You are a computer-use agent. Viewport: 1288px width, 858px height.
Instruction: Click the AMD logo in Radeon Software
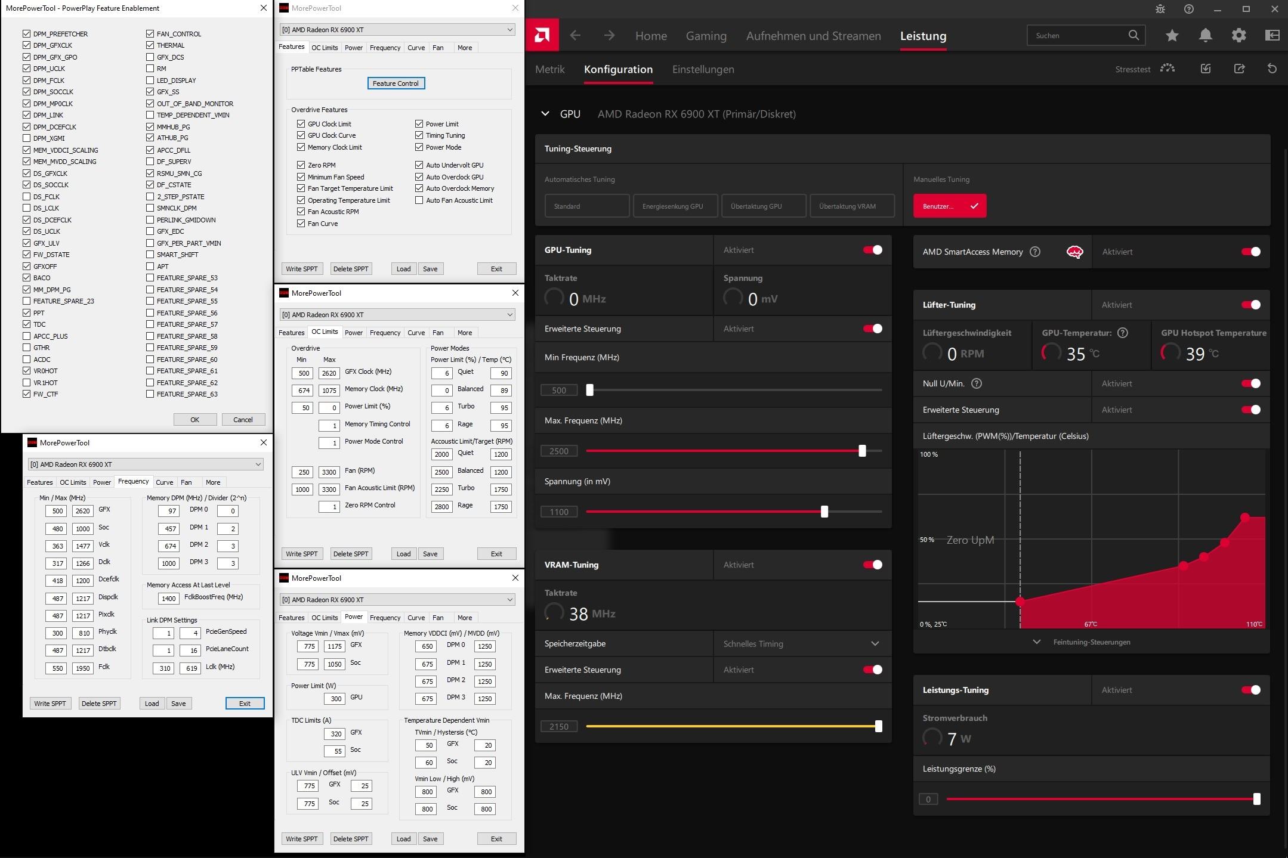pyautogui.click(x=542, y=36)
